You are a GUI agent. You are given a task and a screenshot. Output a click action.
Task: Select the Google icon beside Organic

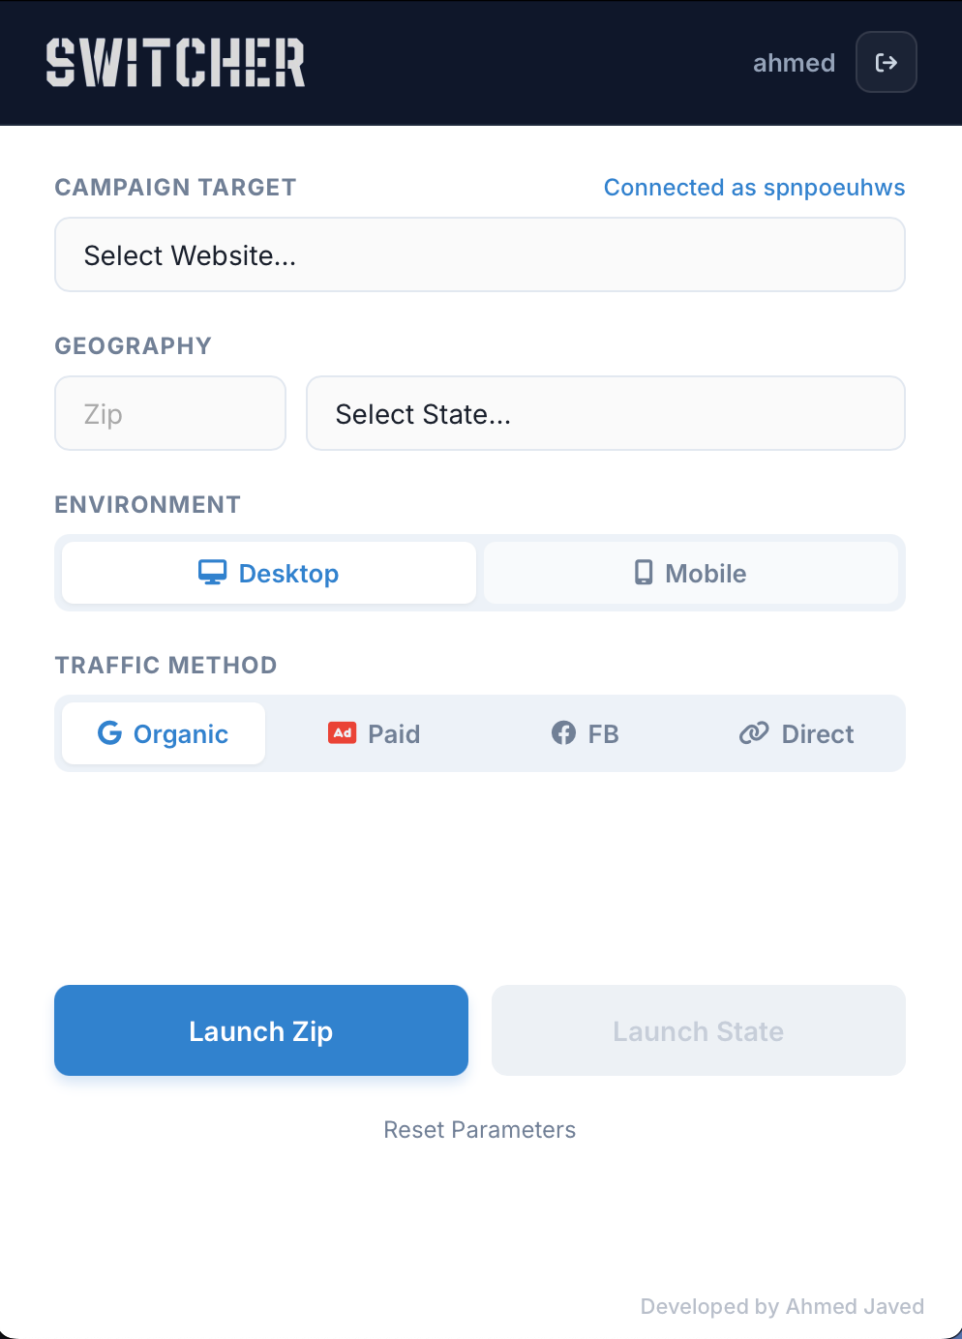(x=109, y=733)
